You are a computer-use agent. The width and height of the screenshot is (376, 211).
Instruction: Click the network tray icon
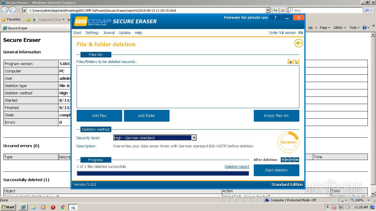pyautogui.click(x=341, y=207)
